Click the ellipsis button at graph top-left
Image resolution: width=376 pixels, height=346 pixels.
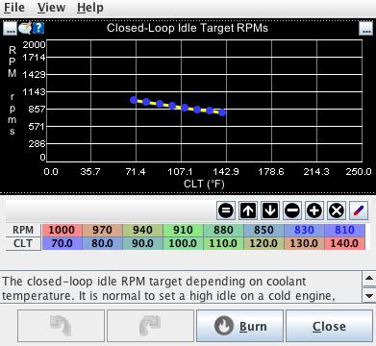pyautogui.click(x=11, y=29)
